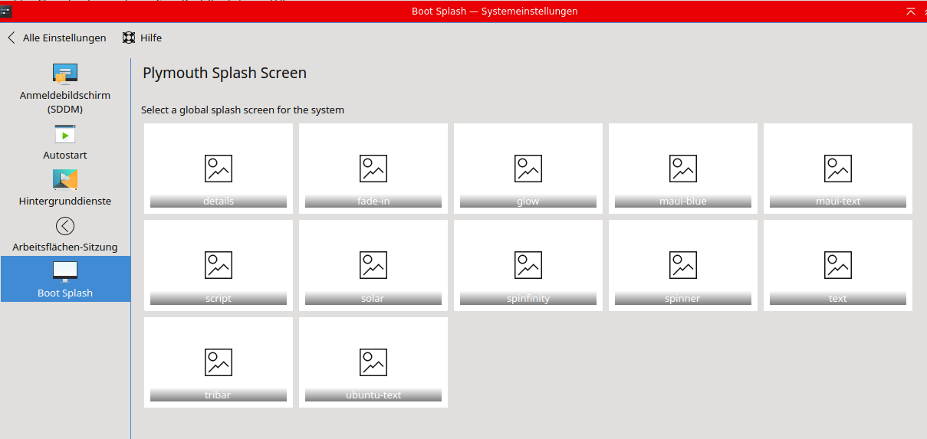
Task: Click the back arrow beside Alle Einstellungen
Action: [12, 38]
